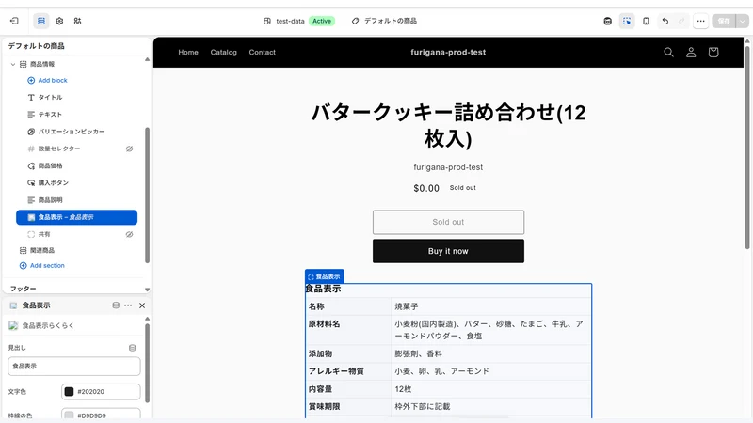The image size is (753, 423).
Task: Select the 関連商品 section
Action: tap(77, 250)
